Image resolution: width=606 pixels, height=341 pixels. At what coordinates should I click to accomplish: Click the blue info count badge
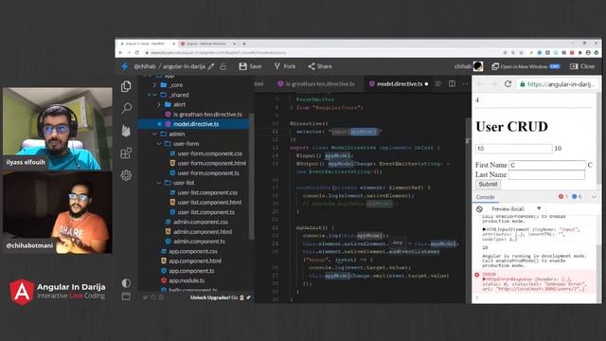[x=577, y=196]
